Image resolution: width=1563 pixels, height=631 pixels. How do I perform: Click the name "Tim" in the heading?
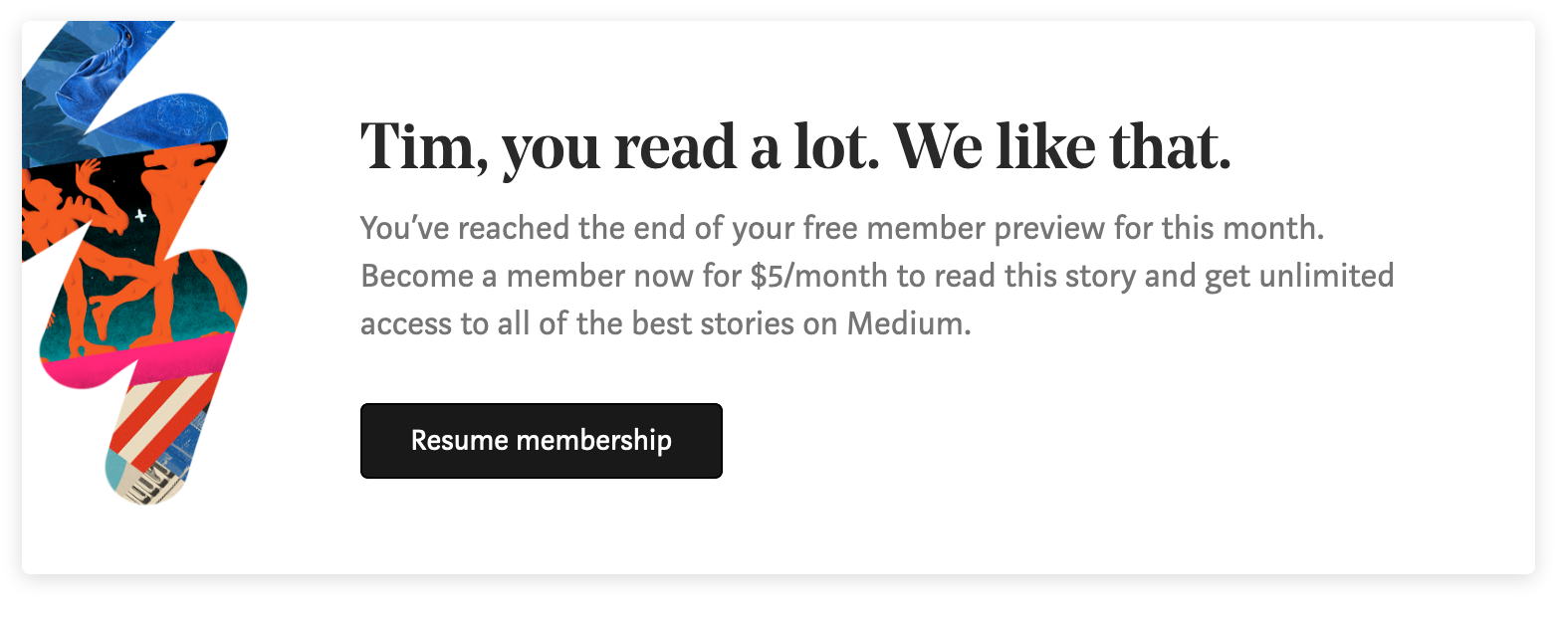click(x=418, y=147)
